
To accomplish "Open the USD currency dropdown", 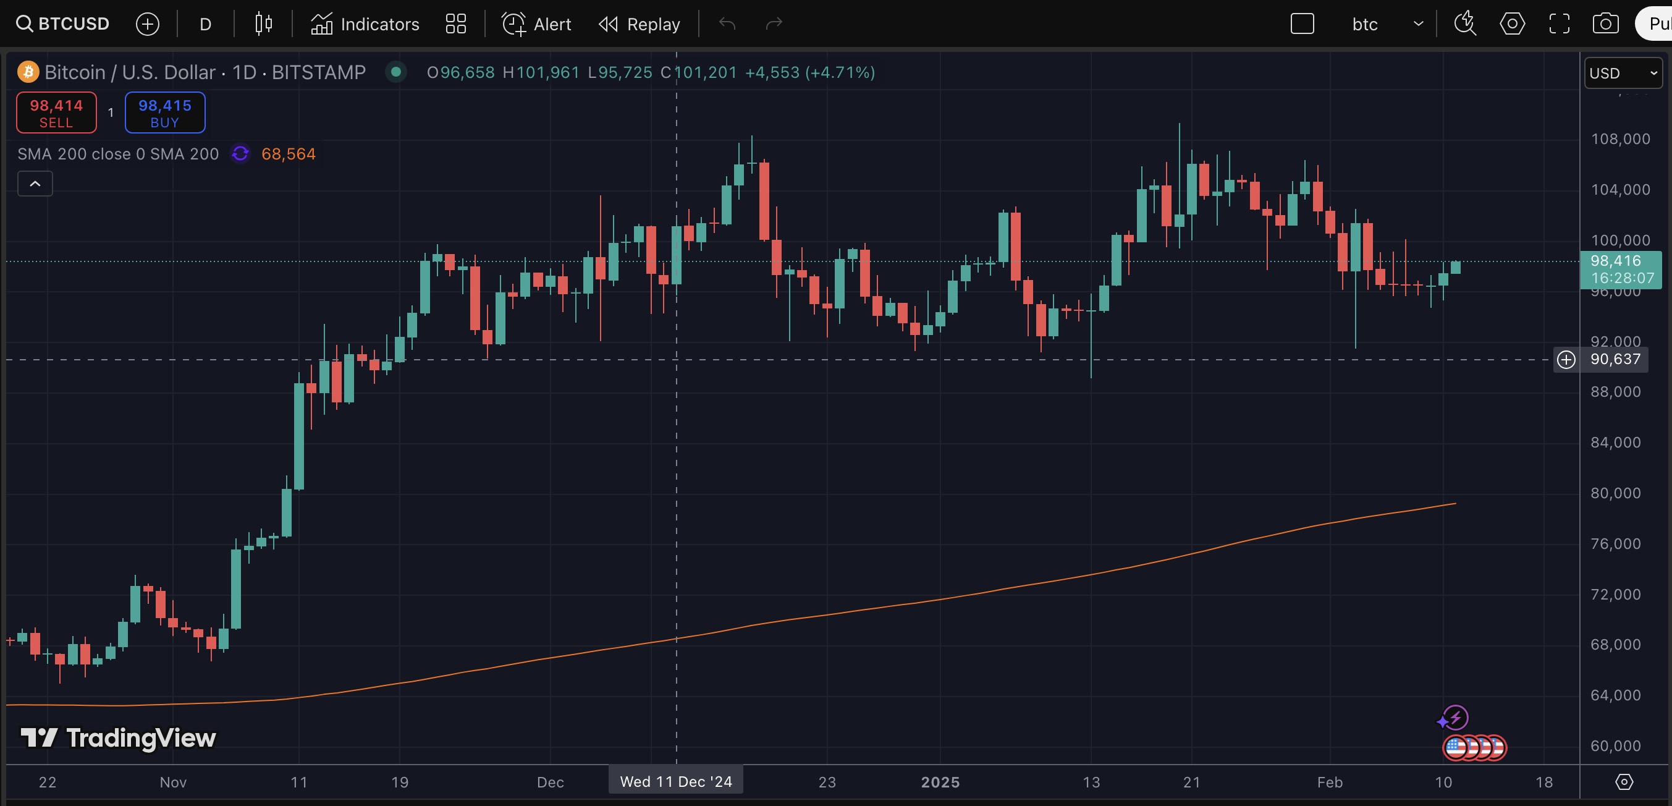I will coord(1622,73).
